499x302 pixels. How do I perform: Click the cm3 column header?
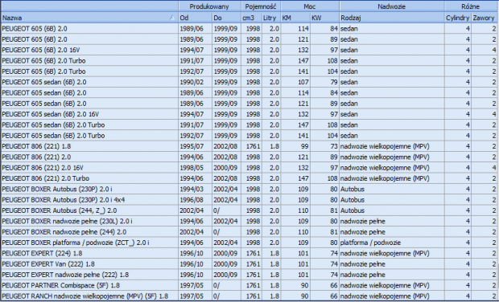point(251,18)
